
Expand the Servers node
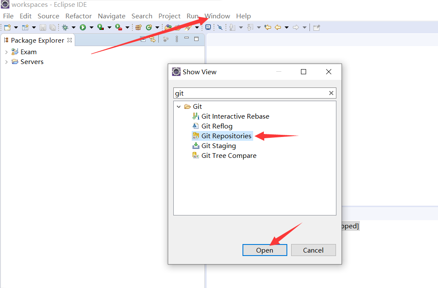pos(6,61)
